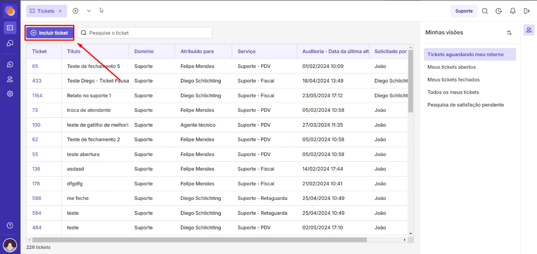Open ticket number 136
This screenshot has width=537, height=254.
pos(36,169)
